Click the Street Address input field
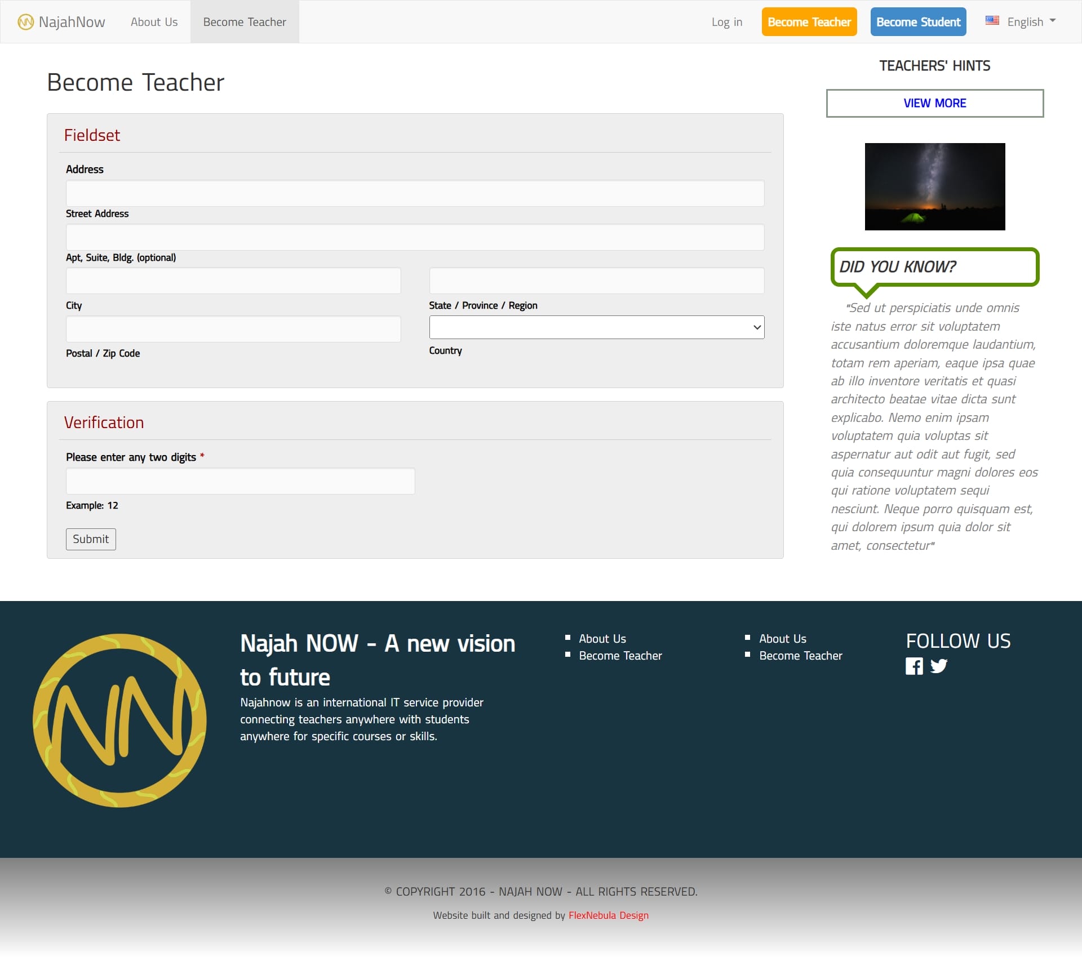This screenshot has height=957, width=1082. [x=415, y=193]
